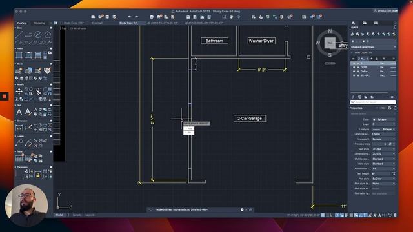Select the Line tool in Draw panel
413x232 pixels.
pos(19,34)
